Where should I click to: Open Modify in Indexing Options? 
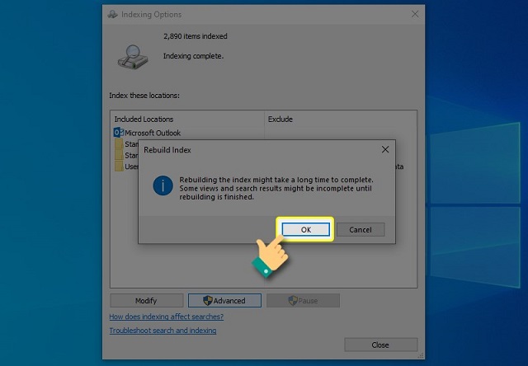click(147, 300)
